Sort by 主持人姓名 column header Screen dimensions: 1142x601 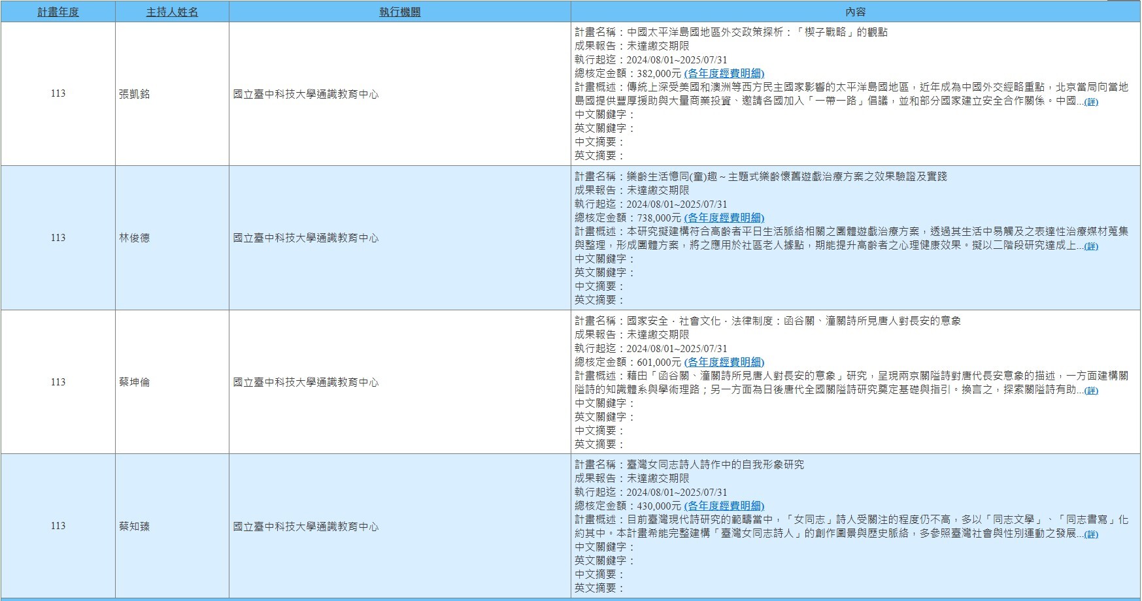click(x=172, y=12)
